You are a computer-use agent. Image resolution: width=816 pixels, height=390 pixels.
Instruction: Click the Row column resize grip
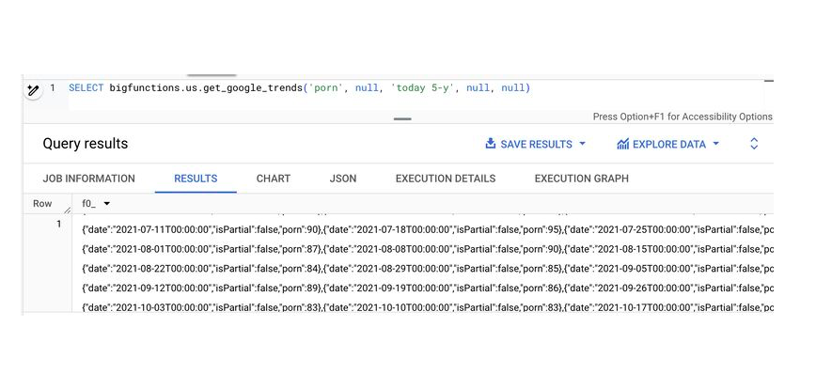pos(67,211)
